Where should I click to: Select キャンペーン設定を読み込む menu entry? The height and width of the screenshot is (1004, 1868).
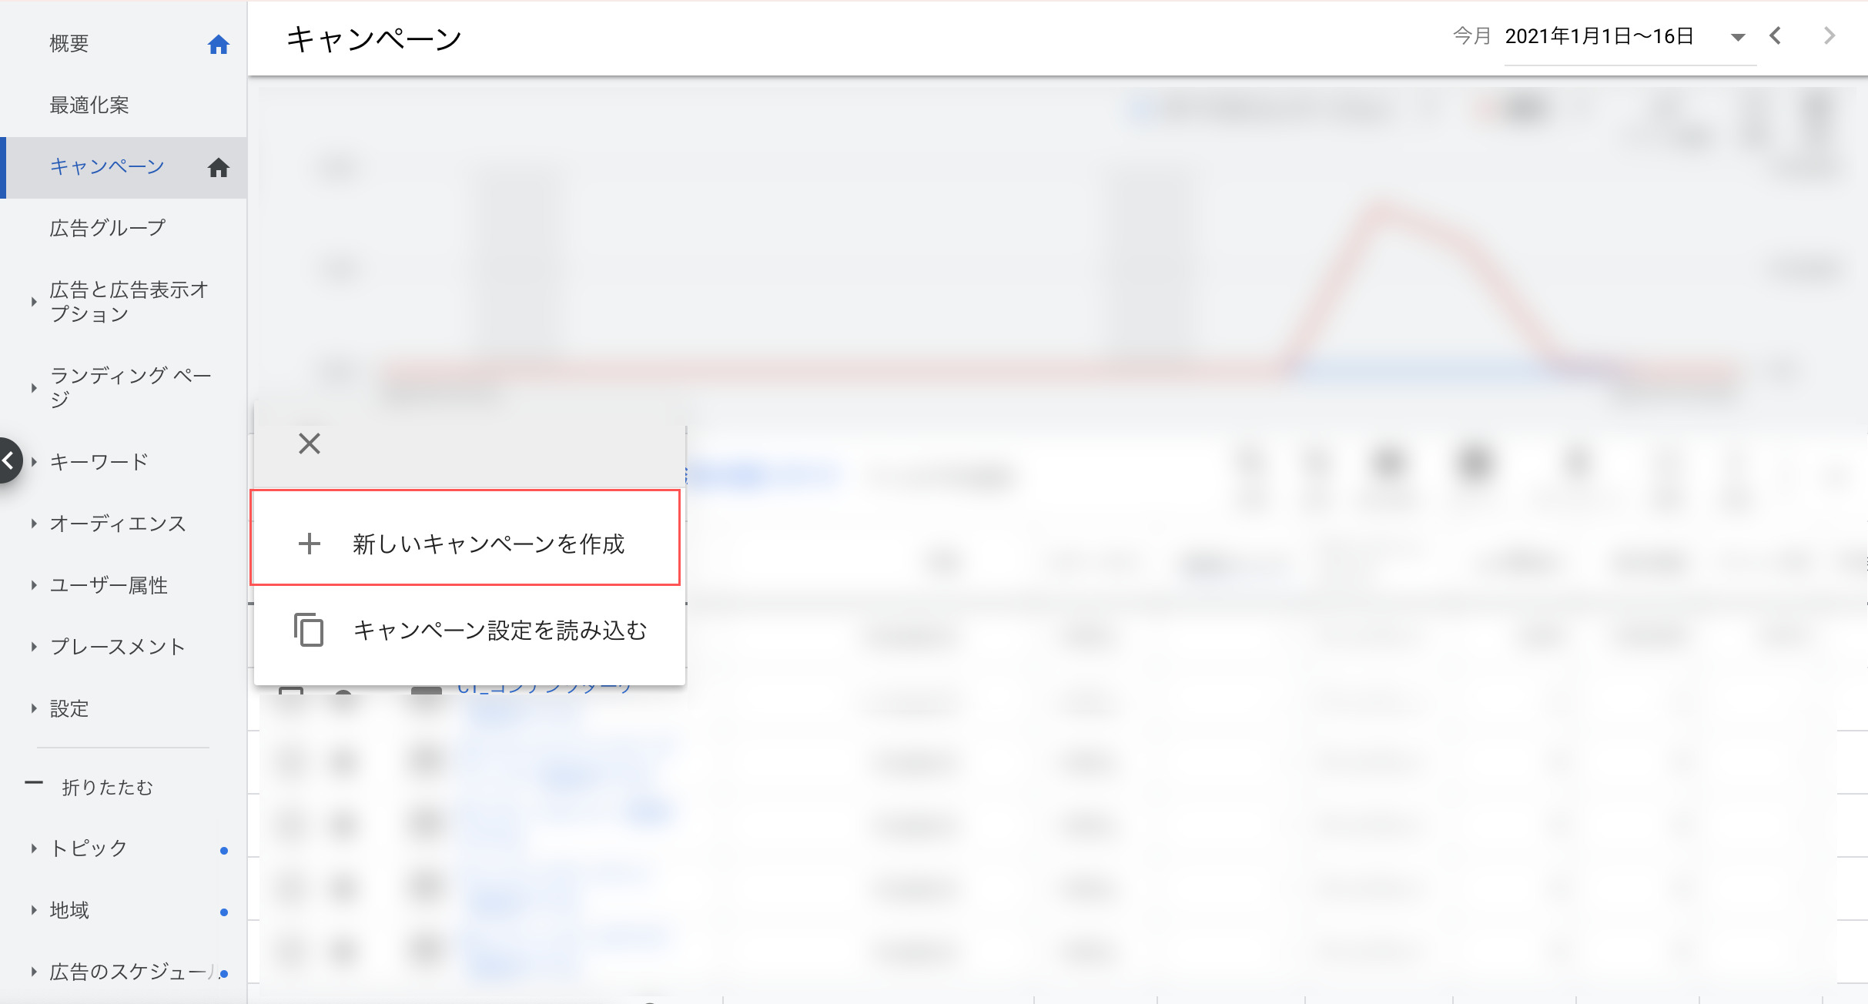[500, 630]
